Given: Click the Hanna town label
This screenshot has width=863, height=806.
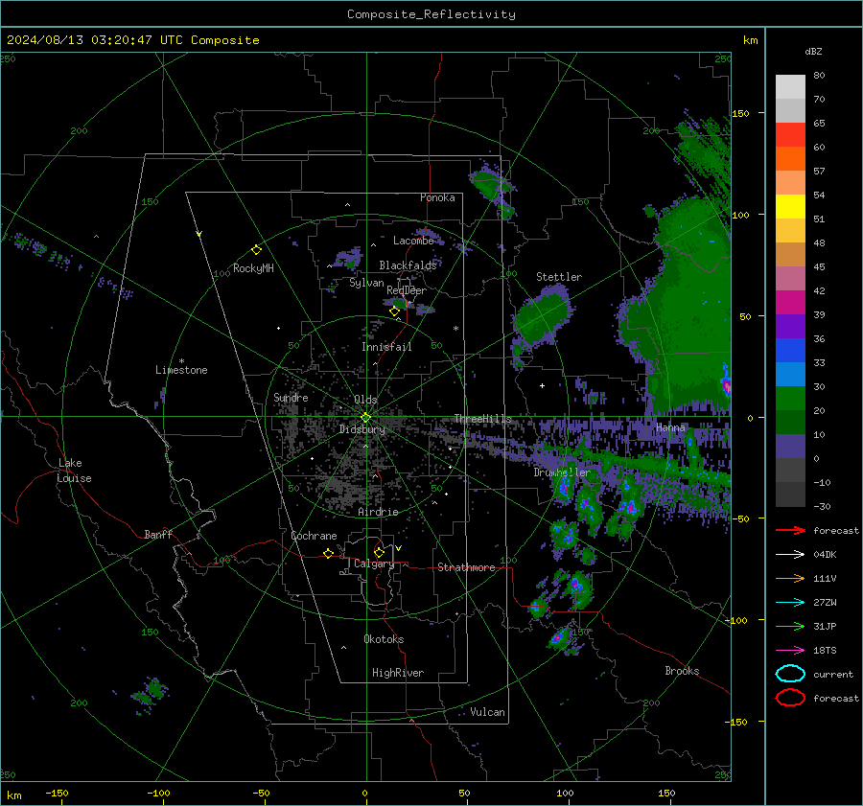Looking at the screenshot, I should pos(670,427).
